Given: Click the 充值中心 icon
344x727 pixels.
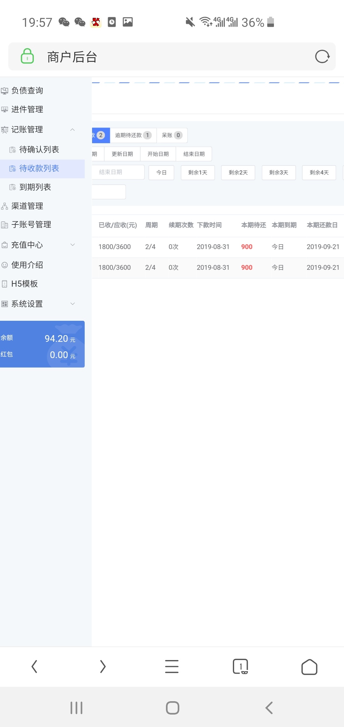Looking at the screenshot, I should click(4, 245).
